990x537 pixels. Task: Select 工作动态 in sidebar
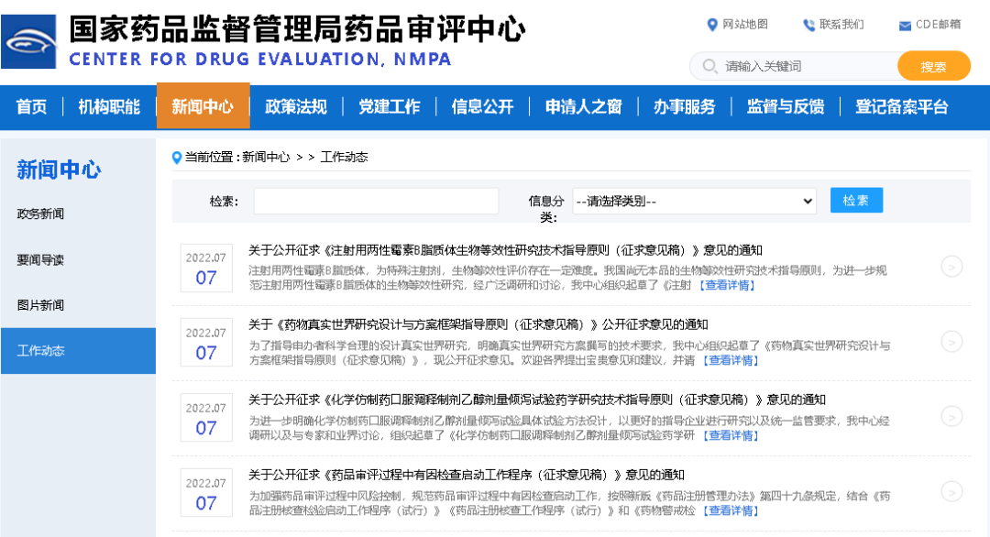pos(78,351)
